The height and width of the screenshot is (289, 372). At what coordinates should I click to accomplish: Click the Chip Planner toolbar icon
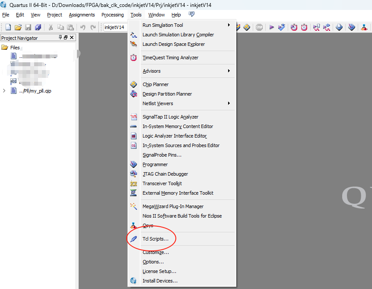coord(247,27)
